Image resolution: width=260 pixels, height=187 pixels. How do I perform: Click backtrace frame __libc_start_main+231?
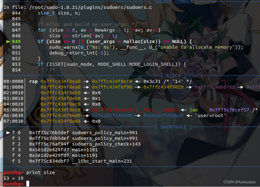pyautogui.click(x=102, y=161)
